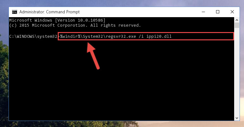Click the '/i' switch in the command
This screenshot has height=127, width=244.
(141, 37)
